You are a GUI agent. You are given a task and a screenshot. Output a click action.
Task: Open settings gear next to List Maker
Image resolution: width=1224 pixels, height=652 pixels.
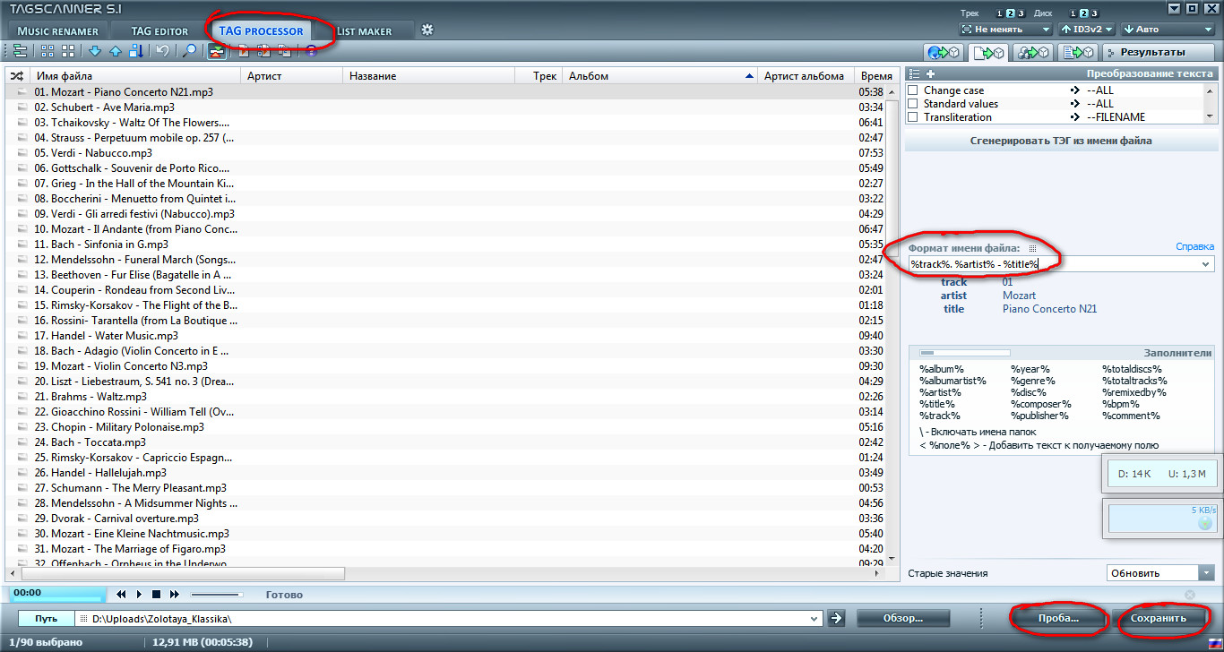pyautogui.click(x=427, y=30)
